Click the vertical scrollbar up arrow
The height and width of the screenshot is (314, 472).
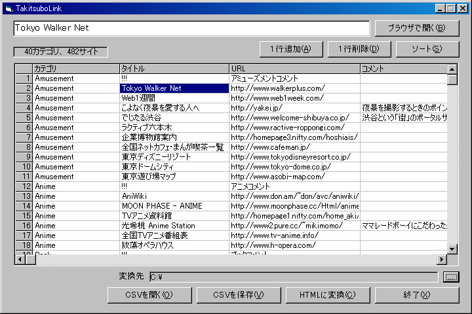(452, 69)
